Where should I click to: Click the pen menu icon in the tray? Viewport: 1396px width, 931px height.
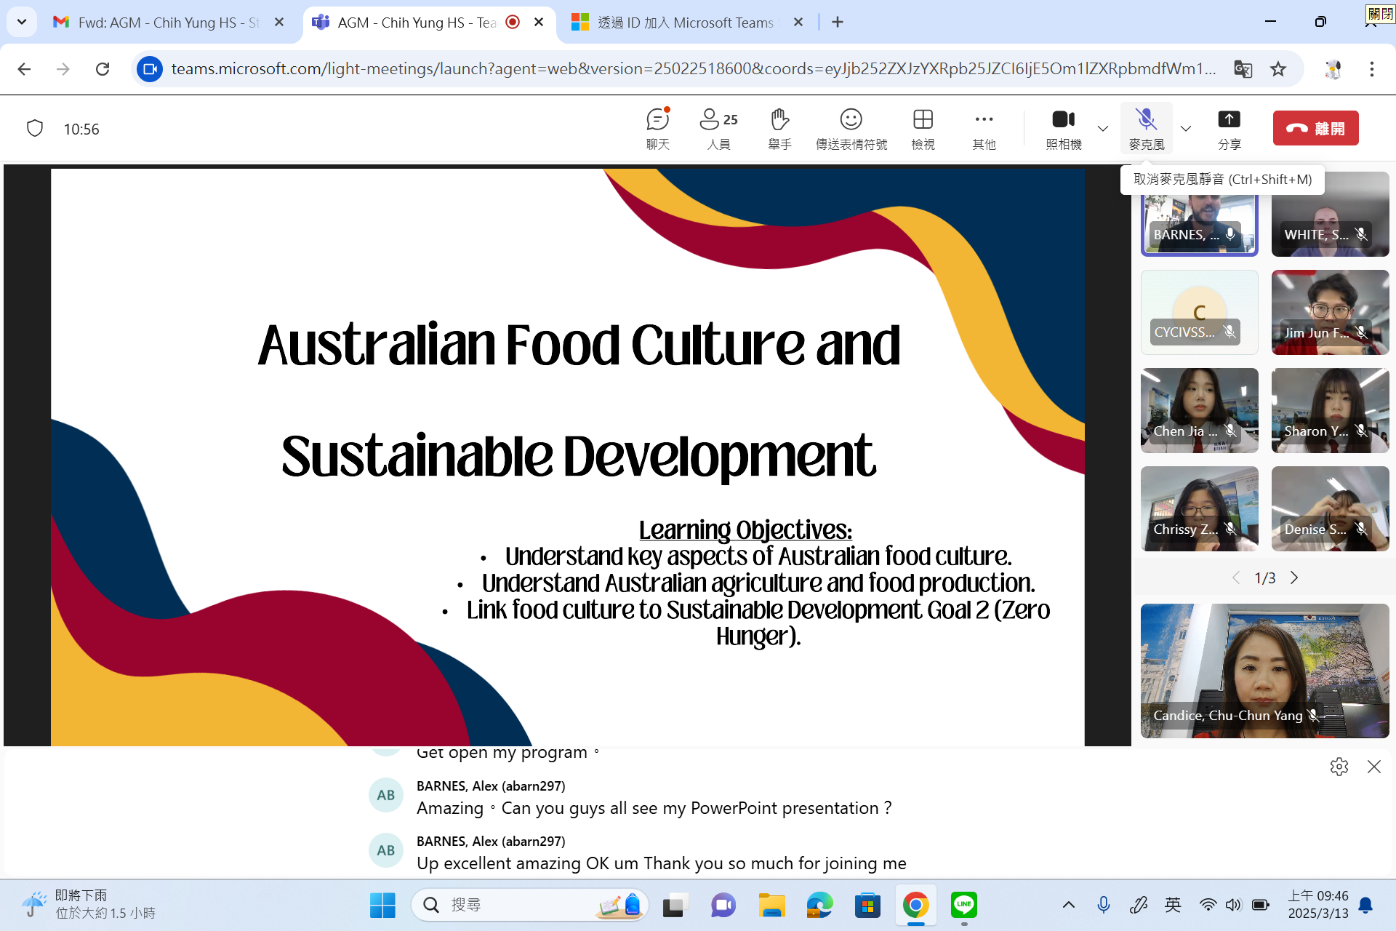[x=1138, y=905]
